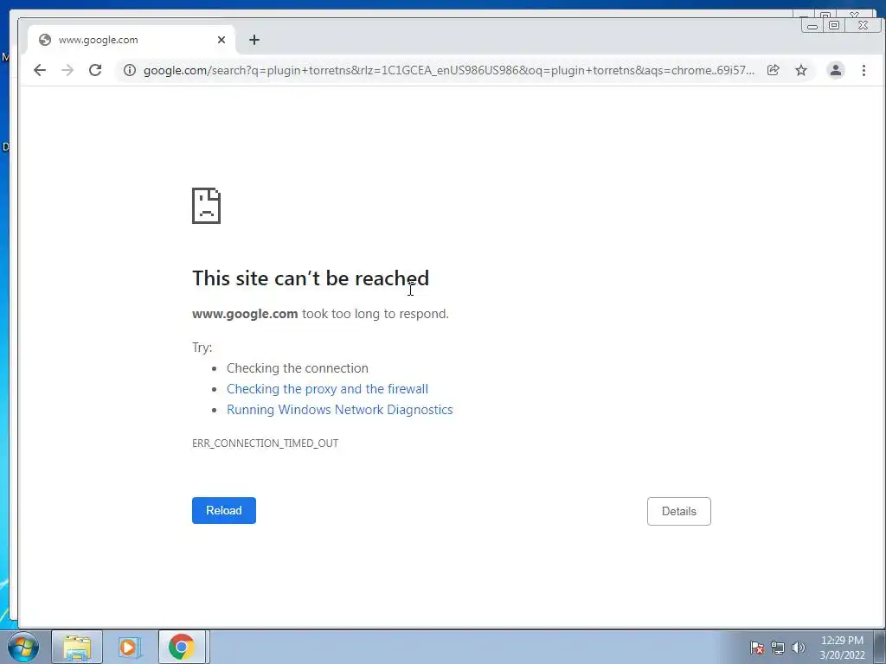This screenshot has height=664, width=886.
Task: Open Windows Explorer from taskbar
Action: [77, 647]
